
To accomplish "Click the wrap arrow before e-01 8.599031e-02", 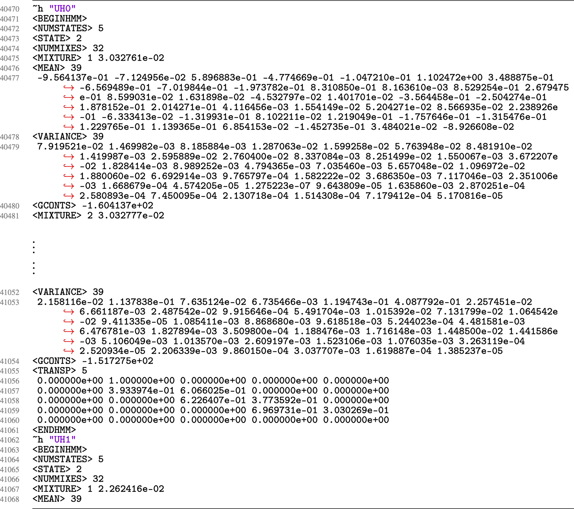I will click(x=68, y=98).
